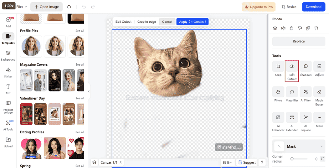329x168 pixels.
Task: Toggle the photo lock icon
Action: (291, 28)
